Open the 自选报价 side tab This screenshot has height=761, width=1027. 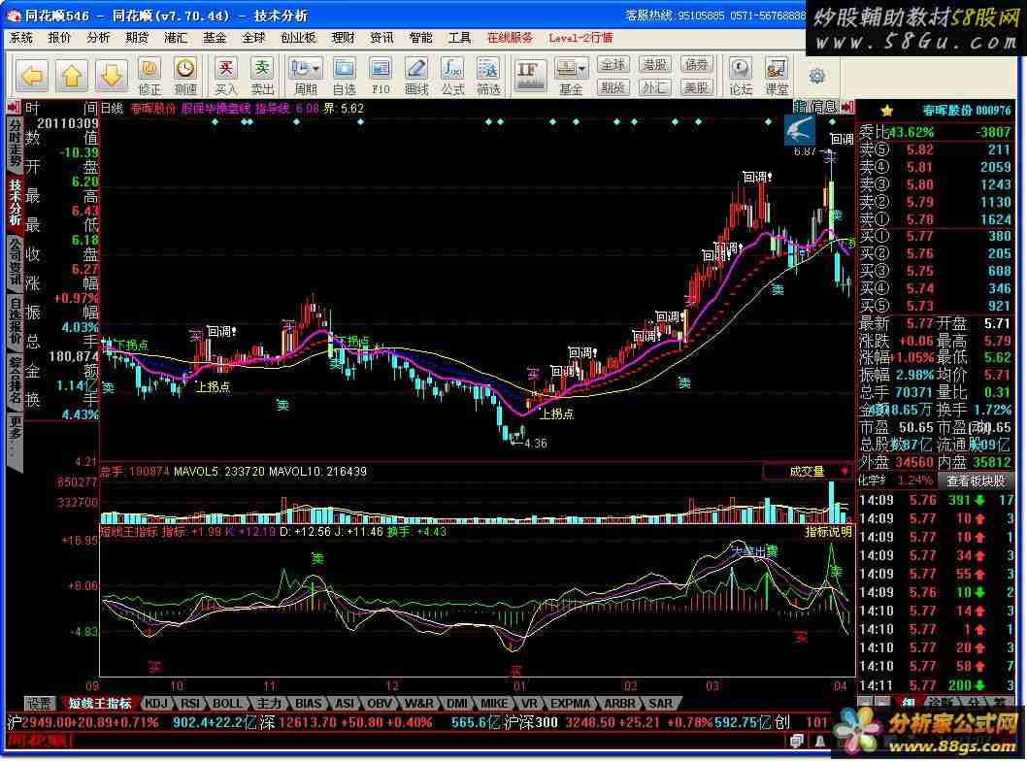pos(15,322)
